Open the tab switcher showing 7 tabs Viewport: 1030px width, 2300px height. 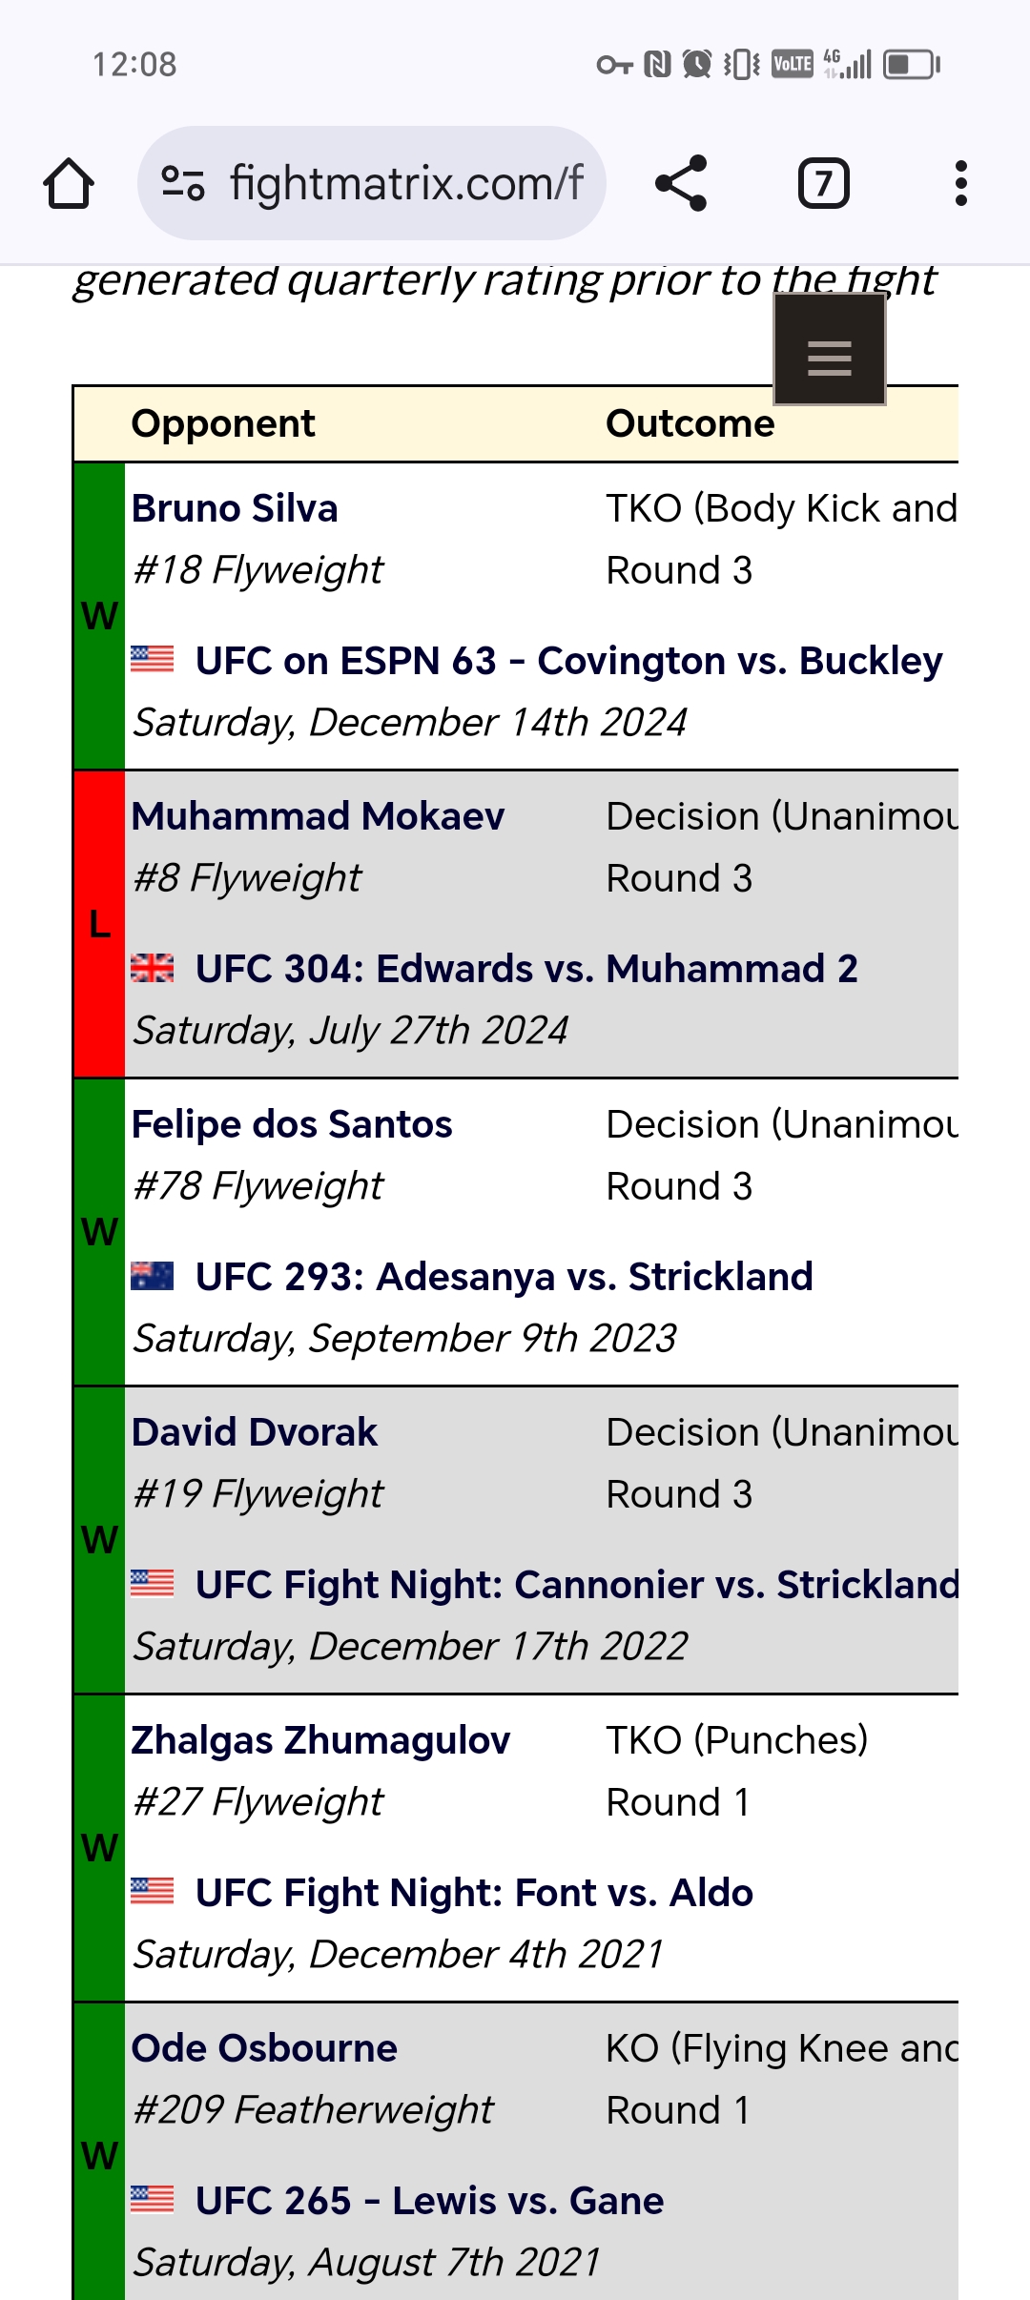coord(823,183)
